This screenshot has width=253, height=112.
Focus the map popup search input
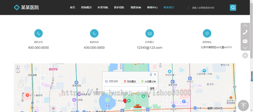coord(126,88)
